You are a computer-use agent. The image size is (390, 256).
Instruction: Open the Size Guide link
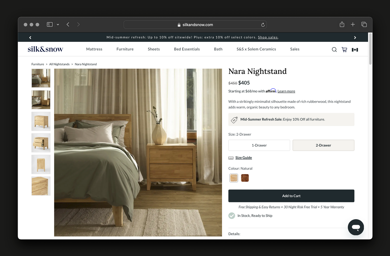[243, 158]
